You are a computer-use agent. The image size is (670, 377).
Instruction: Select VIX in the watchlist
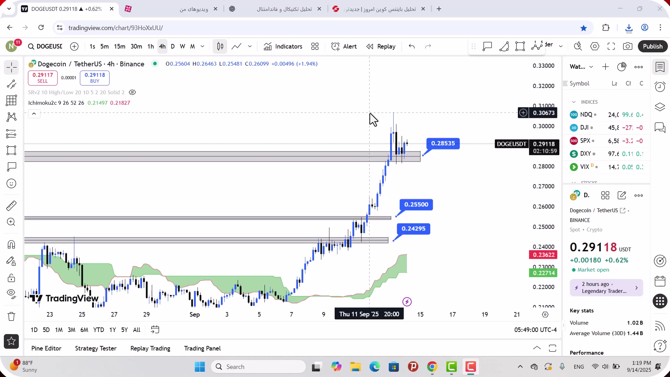click(606, 167)
